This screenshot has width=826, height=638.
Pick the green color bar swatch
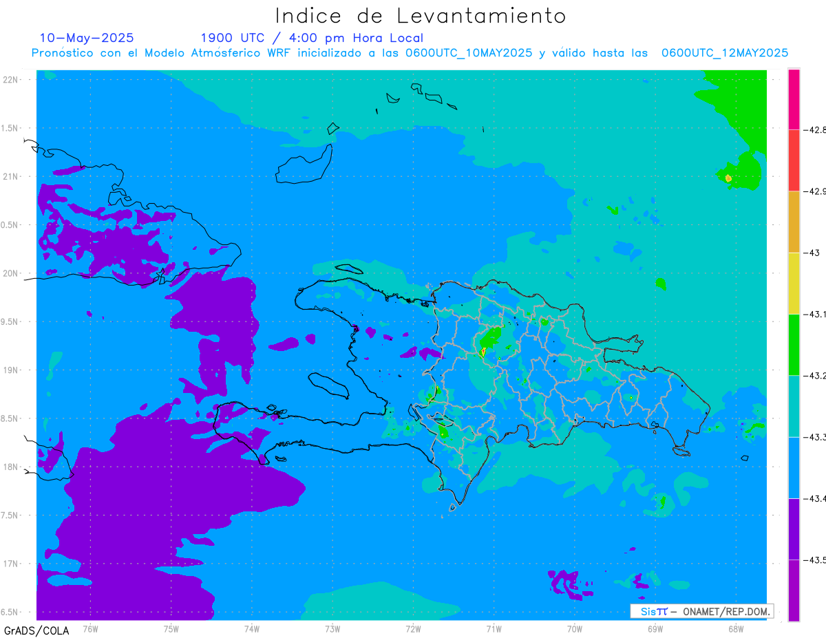[x=794, y=344]
